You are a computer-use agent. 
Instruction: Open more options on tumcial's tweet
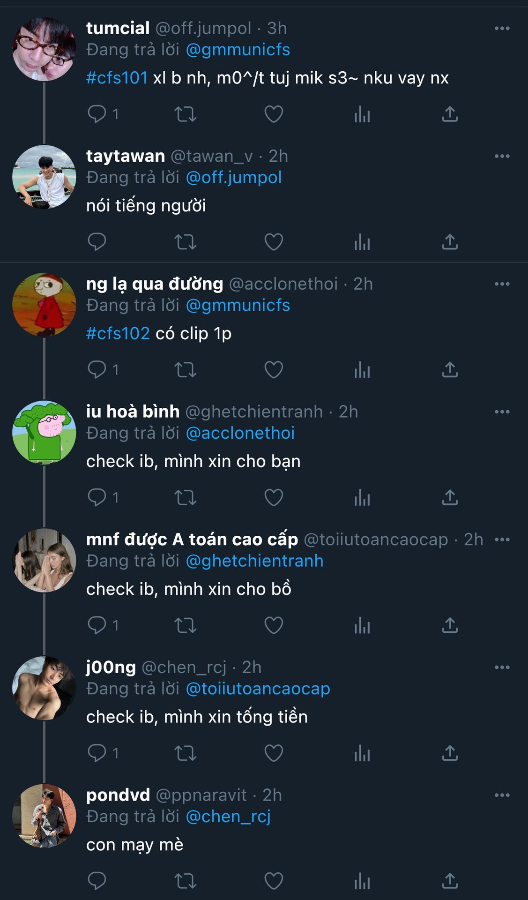click(502, 29)
